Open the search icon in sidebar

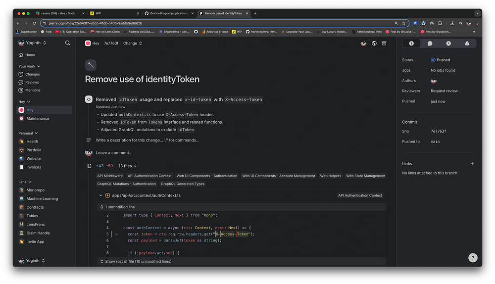(x=67, y=43)
